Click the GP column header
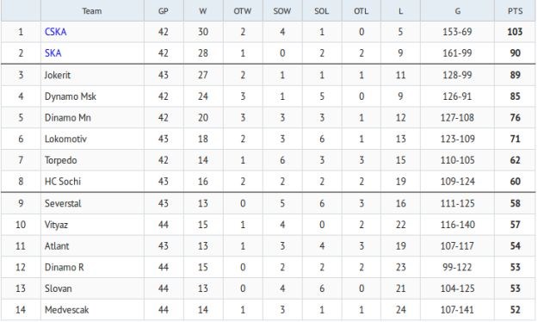538x322 pixels. [x=164, y=11]
